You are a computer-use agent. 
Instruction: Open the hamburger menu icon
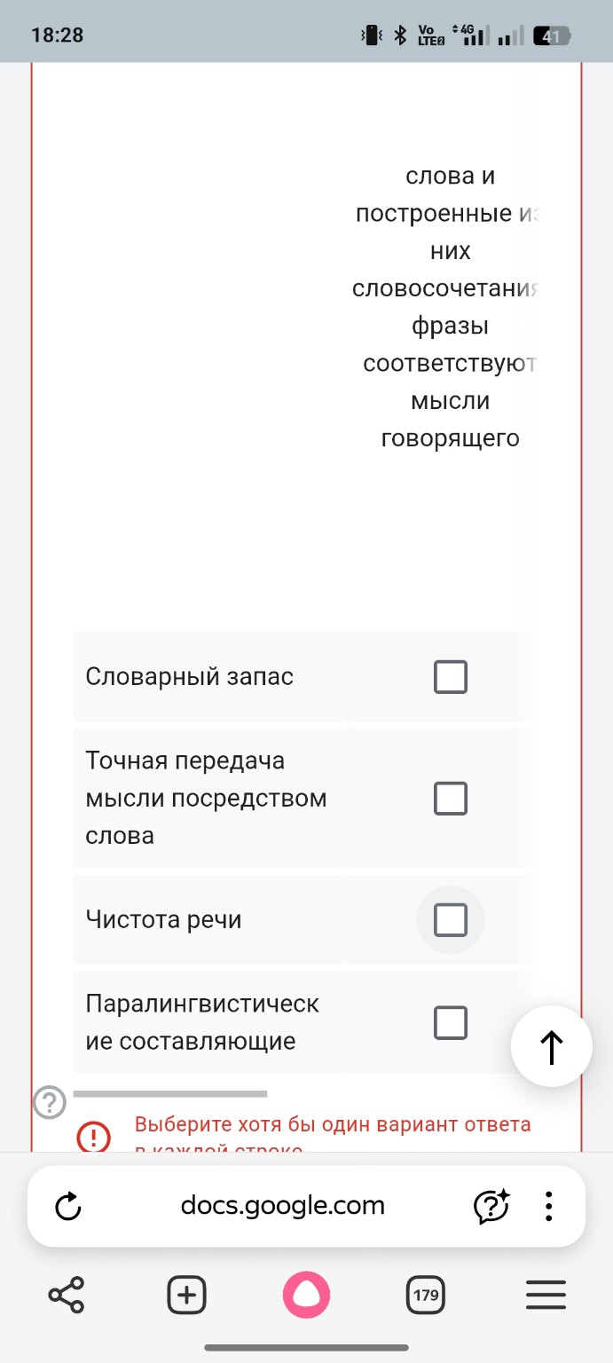tap(546, 1295)
